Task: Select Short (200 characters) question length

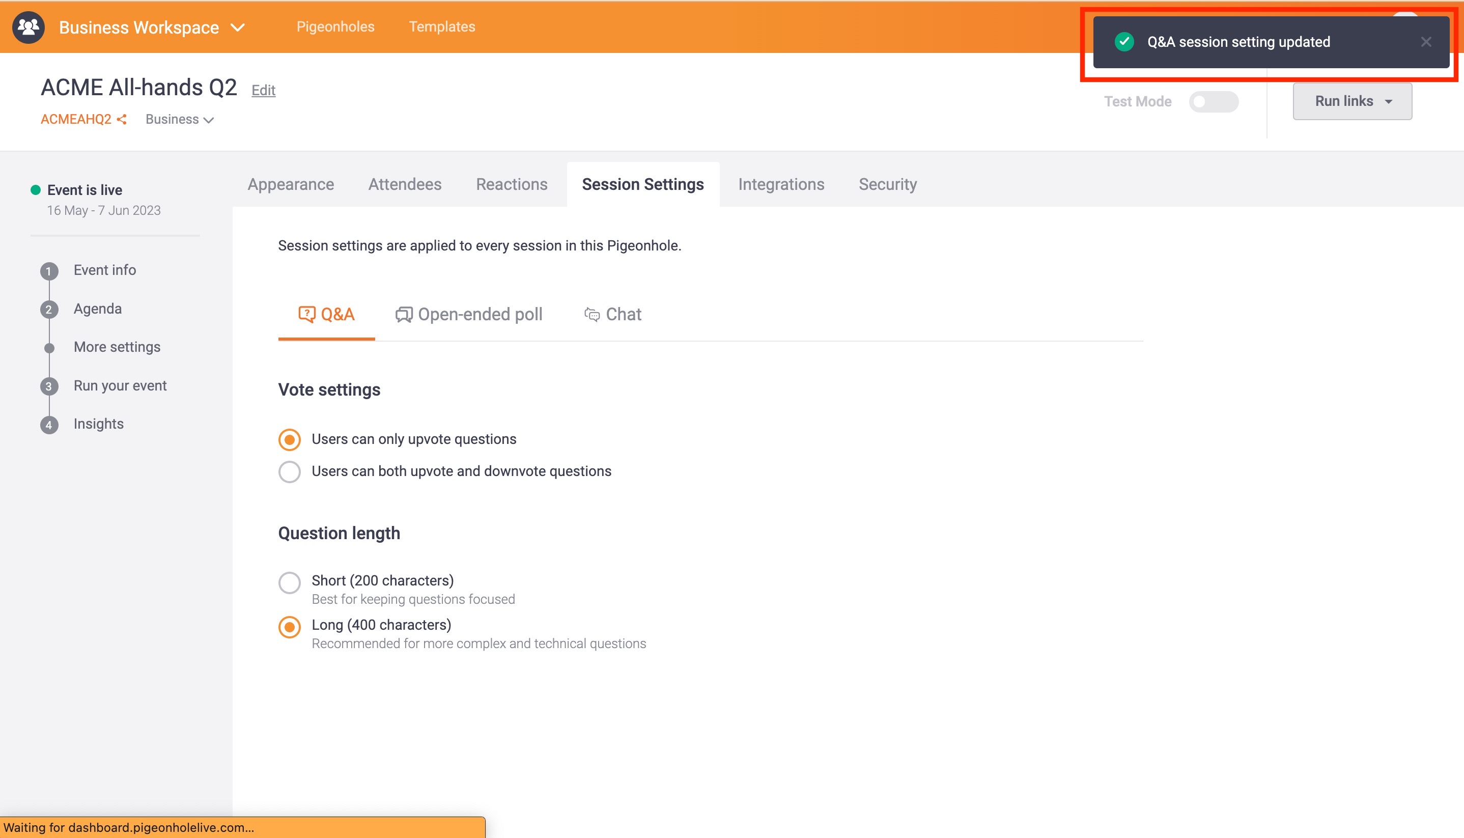Action: [x=290, y=582]
